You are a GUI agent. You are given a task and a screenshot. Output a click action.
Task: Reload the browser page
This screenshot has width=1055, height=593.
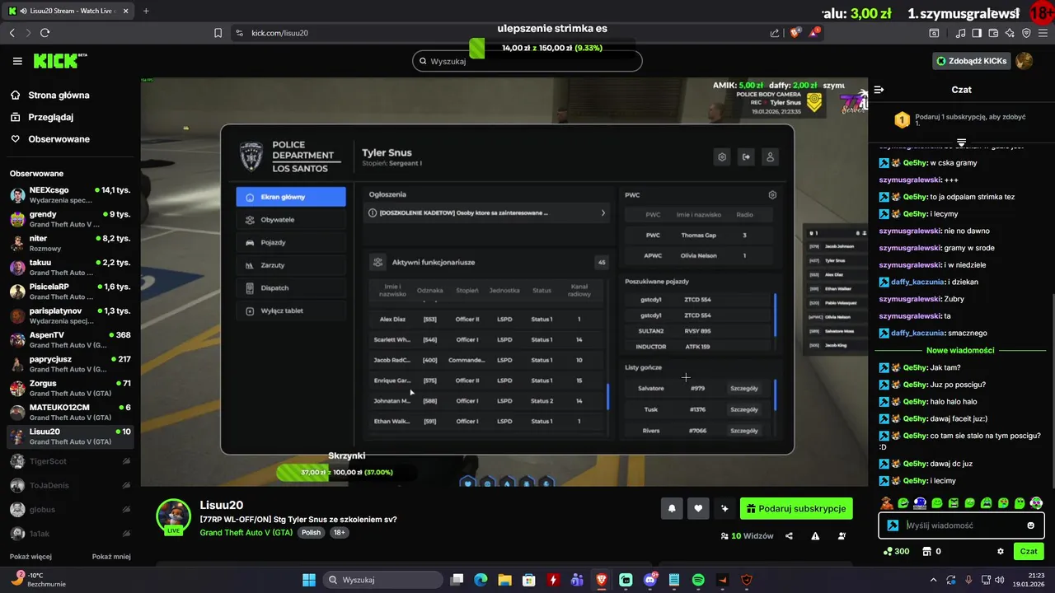pyautogui.click(x=45, y=33)
